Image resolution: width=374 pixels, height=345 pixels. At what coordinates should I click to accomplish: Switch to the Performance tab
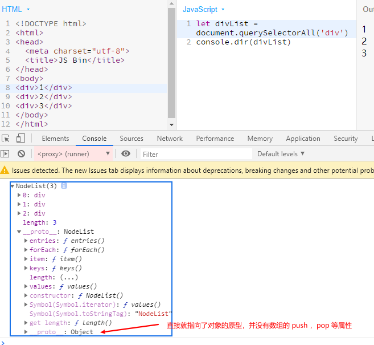click(215, 139)
